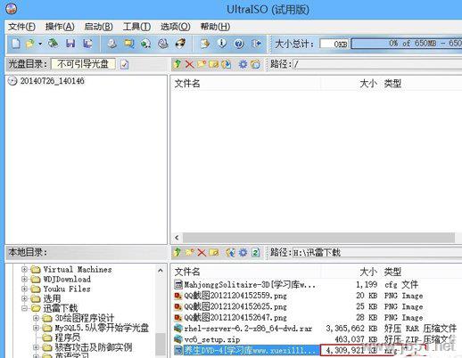Click New Folder icon in local toolbar
The width and height of the screenshot is (462, 358).
point(190,252)
